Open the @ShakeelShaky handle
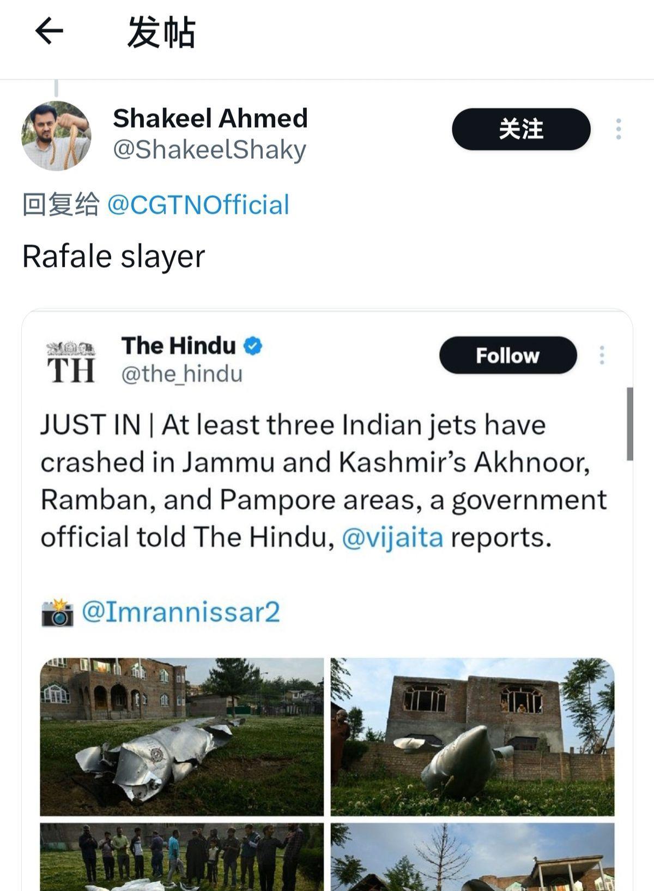The image size is (654, 891). tap(210, 150)
